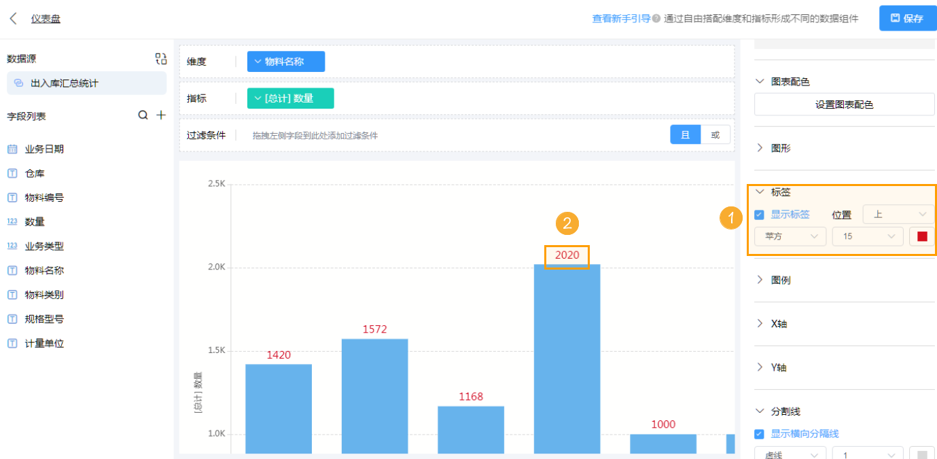Open the label font size dropdown

(x=868, y=236)
